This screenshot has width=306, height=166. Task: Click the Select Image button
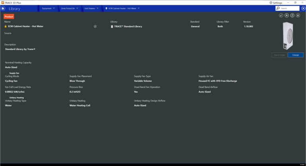click(x=279, y=55)
